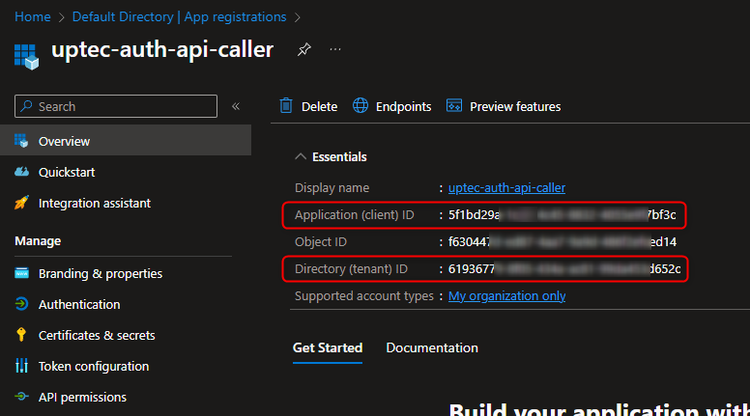Go to Home breadcrumb link
The width and height of the screenshot is (750, 416).
point(32,16)
